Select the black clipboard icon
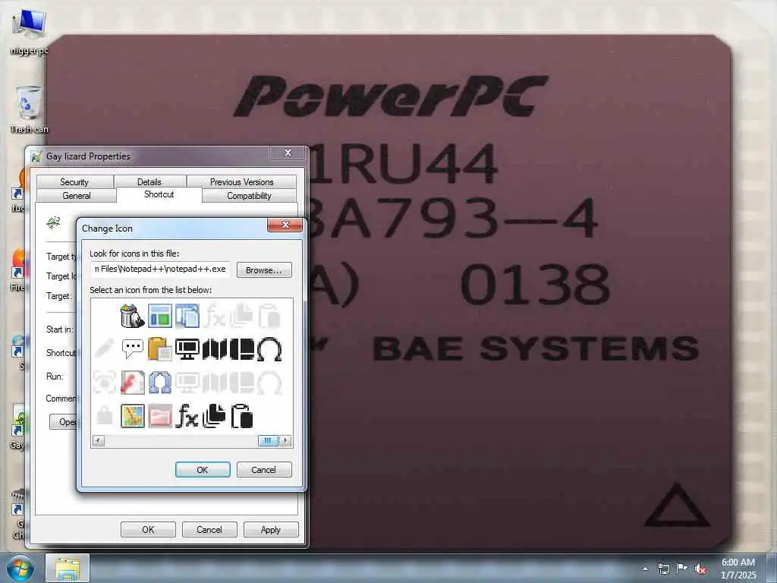The height and width of the screenshot is (583, 777). point(242,415)
